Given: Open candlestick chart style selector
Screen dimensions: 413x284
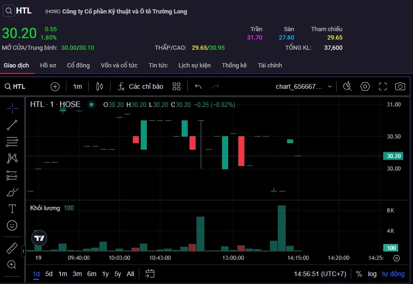Looking at the screenshot, I should click(99, 86).
